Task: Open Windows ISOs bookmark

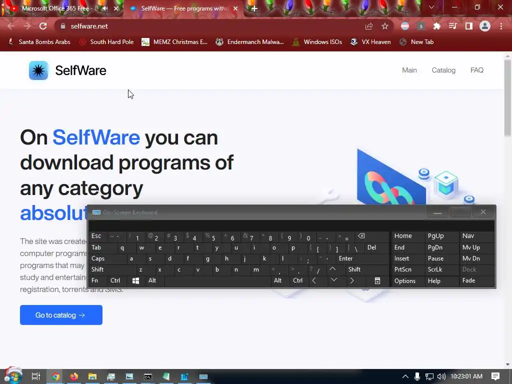Action: 317,42
